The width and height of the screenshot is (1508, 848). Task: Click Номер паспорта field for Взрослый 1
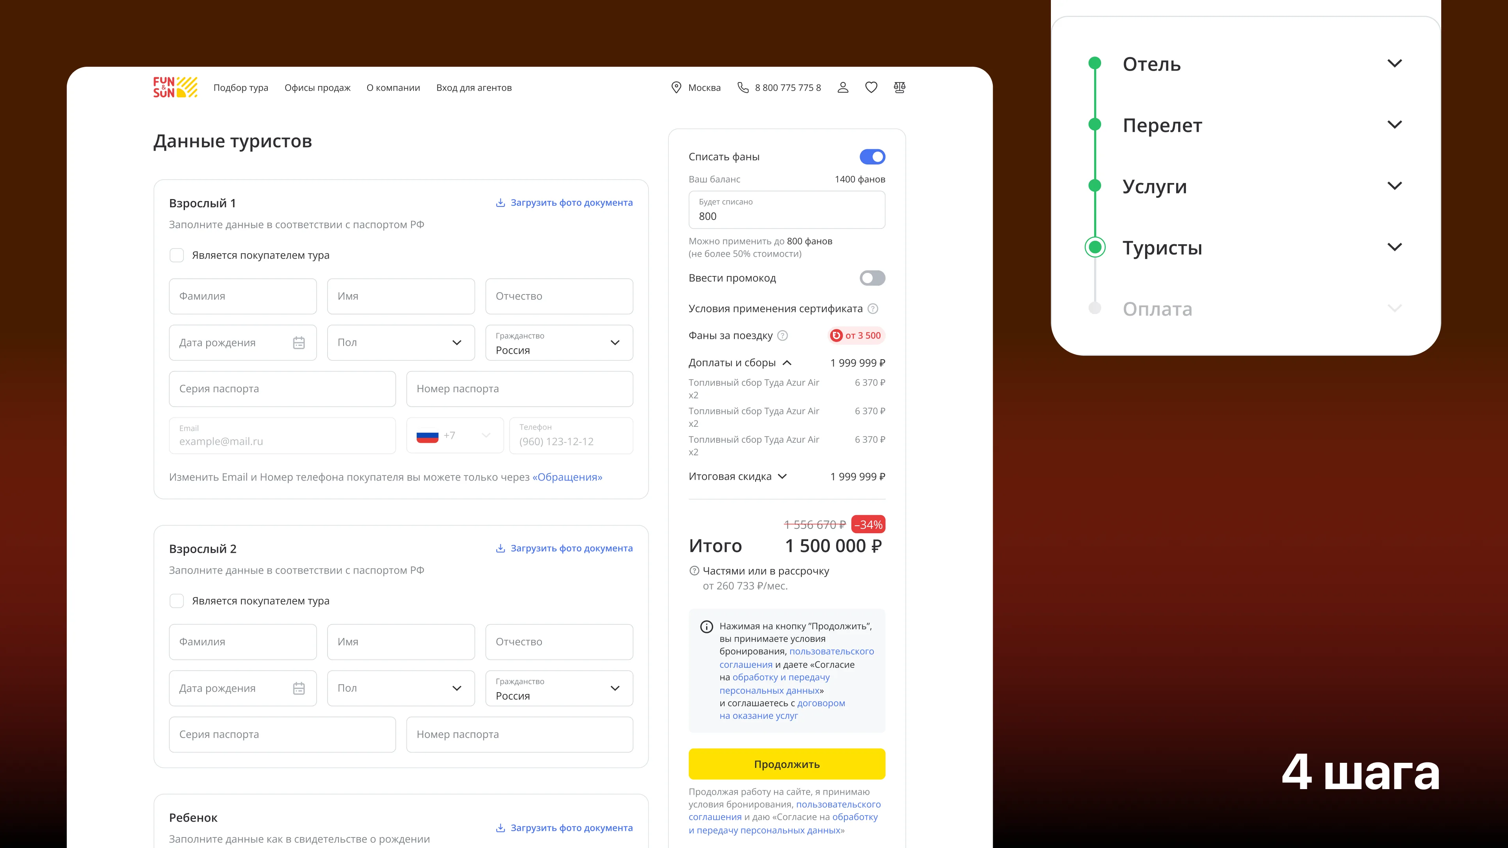tap(520, 389)
